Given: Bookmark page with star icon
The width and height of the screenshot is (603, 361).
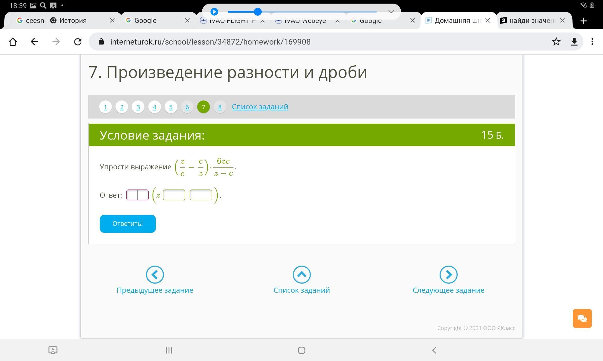Looking at the screenshot, I should [x=556, y=42].
